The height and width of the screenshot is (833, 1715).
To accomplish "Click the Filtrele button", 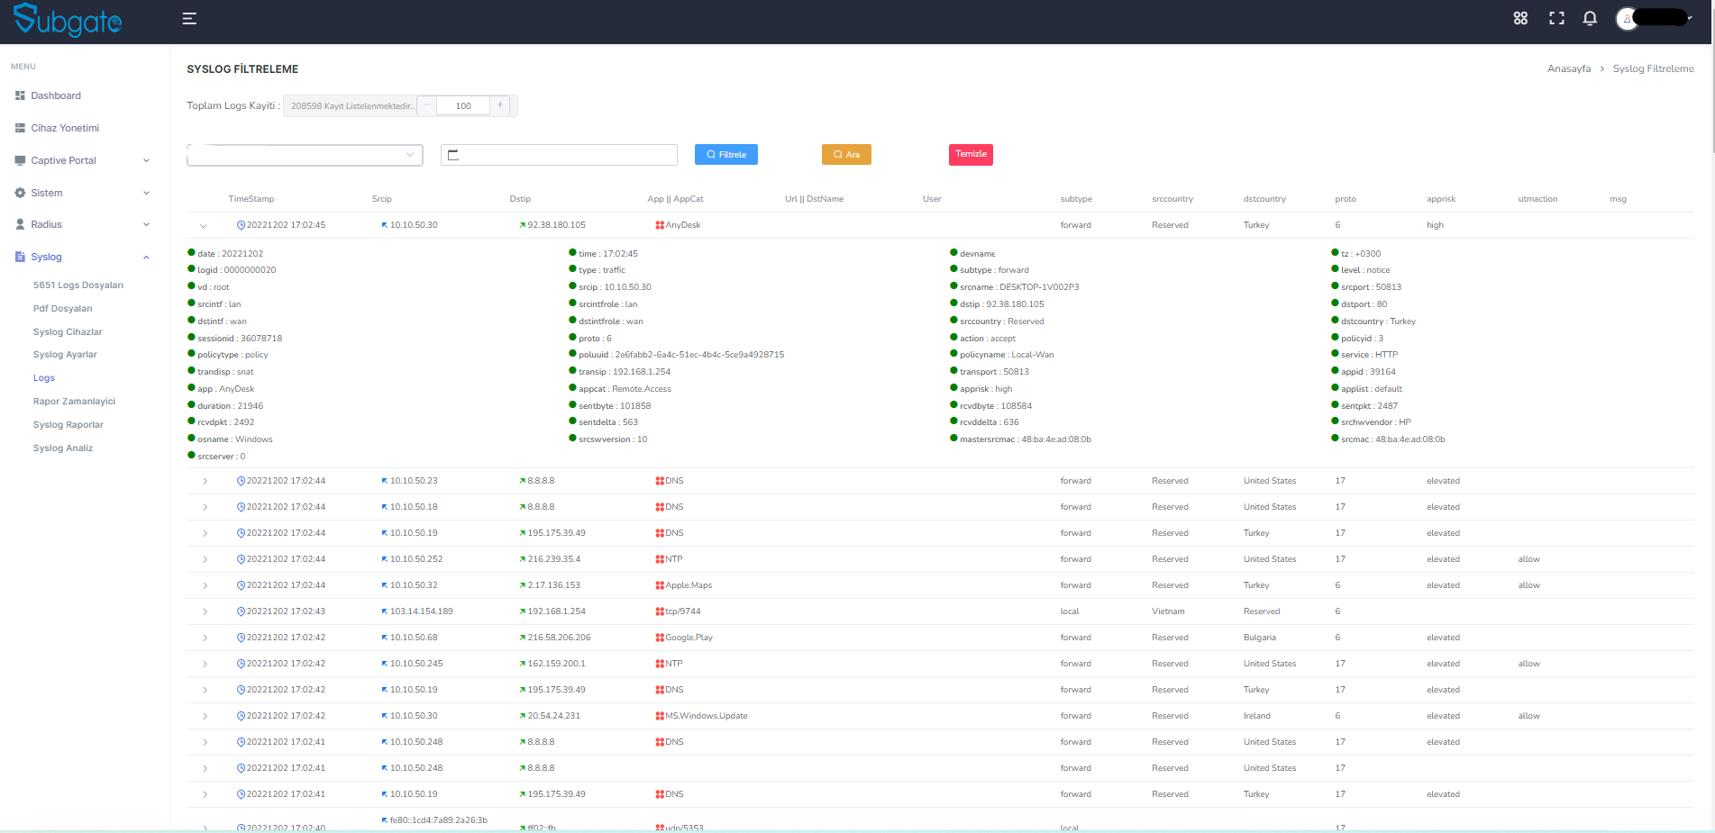I will tap(725, 154).
